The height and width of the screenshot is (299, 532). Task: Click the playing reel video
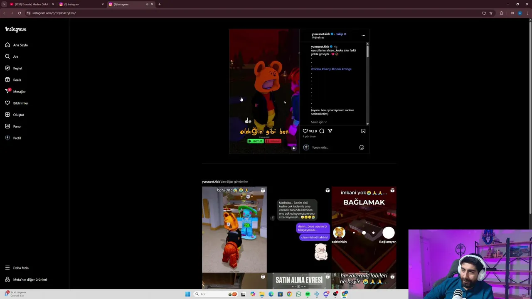(264, 91)
